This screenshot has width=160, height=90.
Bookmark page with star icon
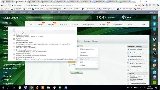tap(139, 5)
